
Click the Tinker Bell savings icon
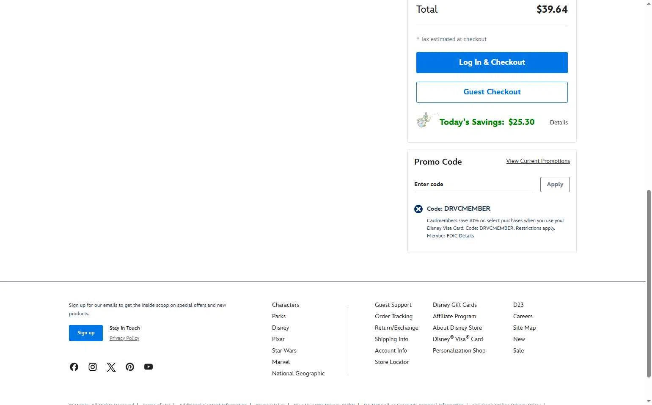[427, 120]
